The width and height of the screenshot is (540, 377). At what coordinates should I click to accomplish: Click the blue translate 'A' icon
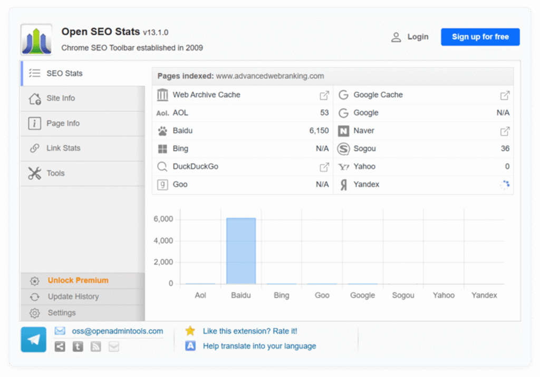point(190,346)
